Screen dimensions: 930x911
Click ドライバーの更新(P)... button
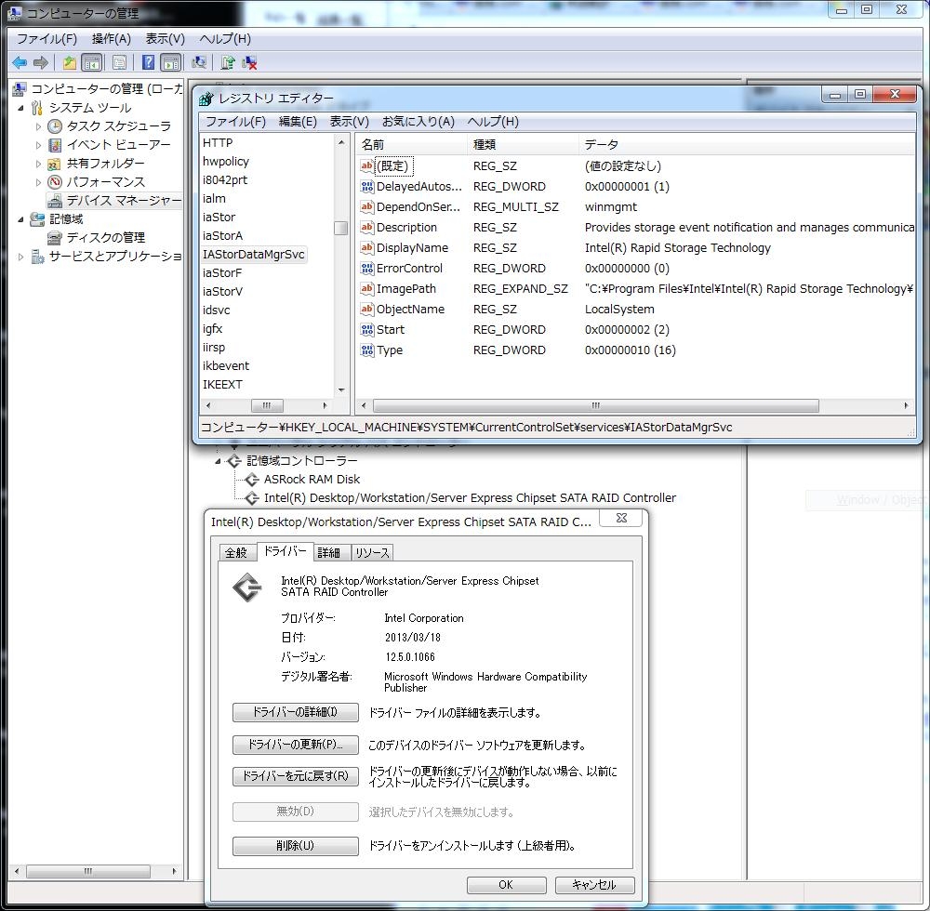tap(296, 745)
